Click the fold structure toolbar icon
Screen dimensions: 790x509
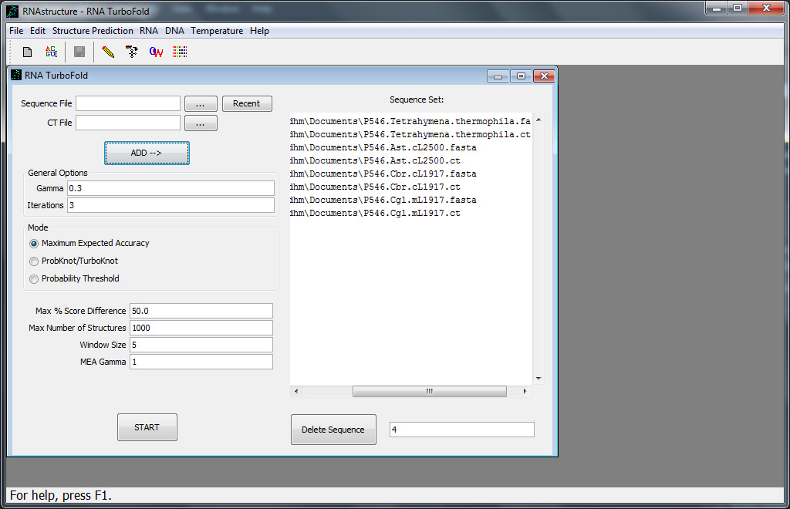coord(132,52)
